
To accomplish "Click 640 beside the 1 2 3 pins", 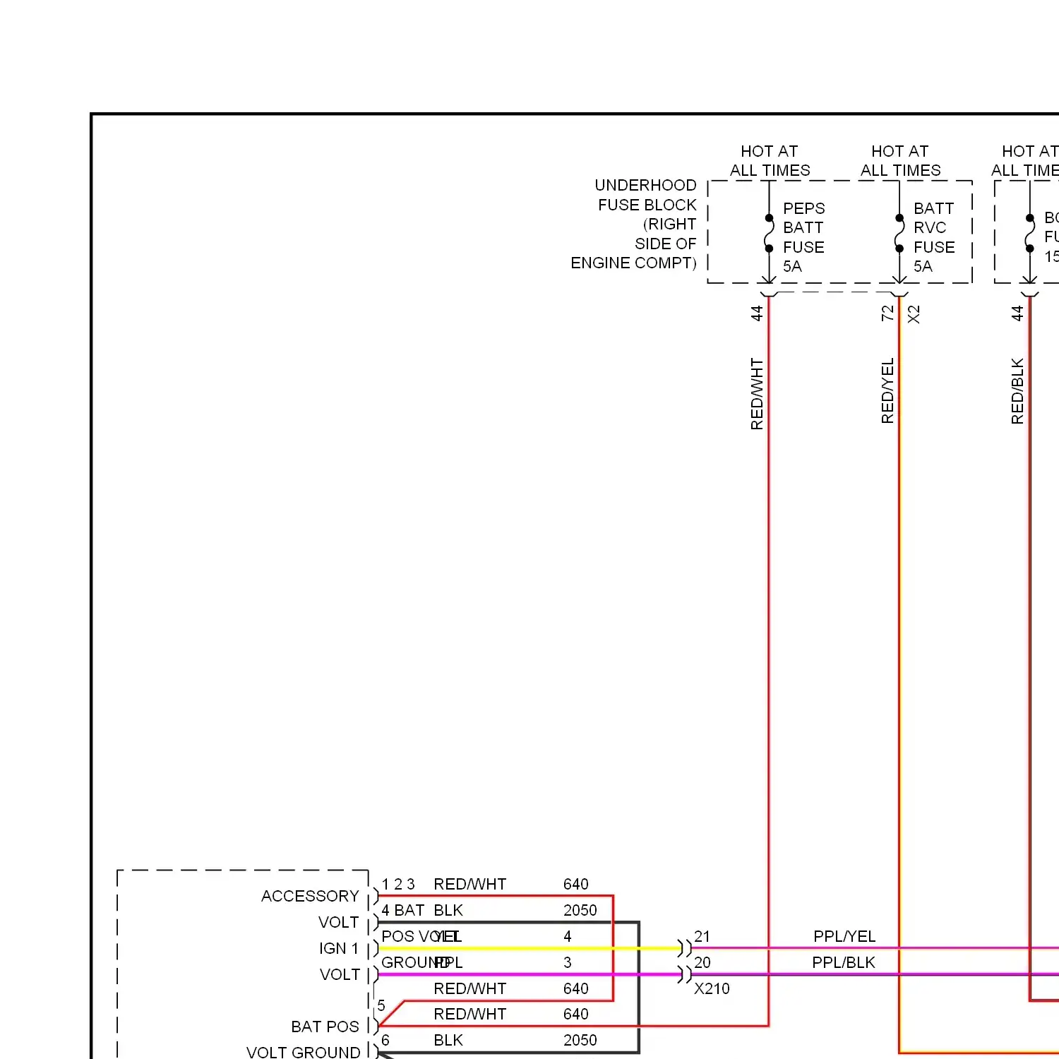I will (576, 884).
